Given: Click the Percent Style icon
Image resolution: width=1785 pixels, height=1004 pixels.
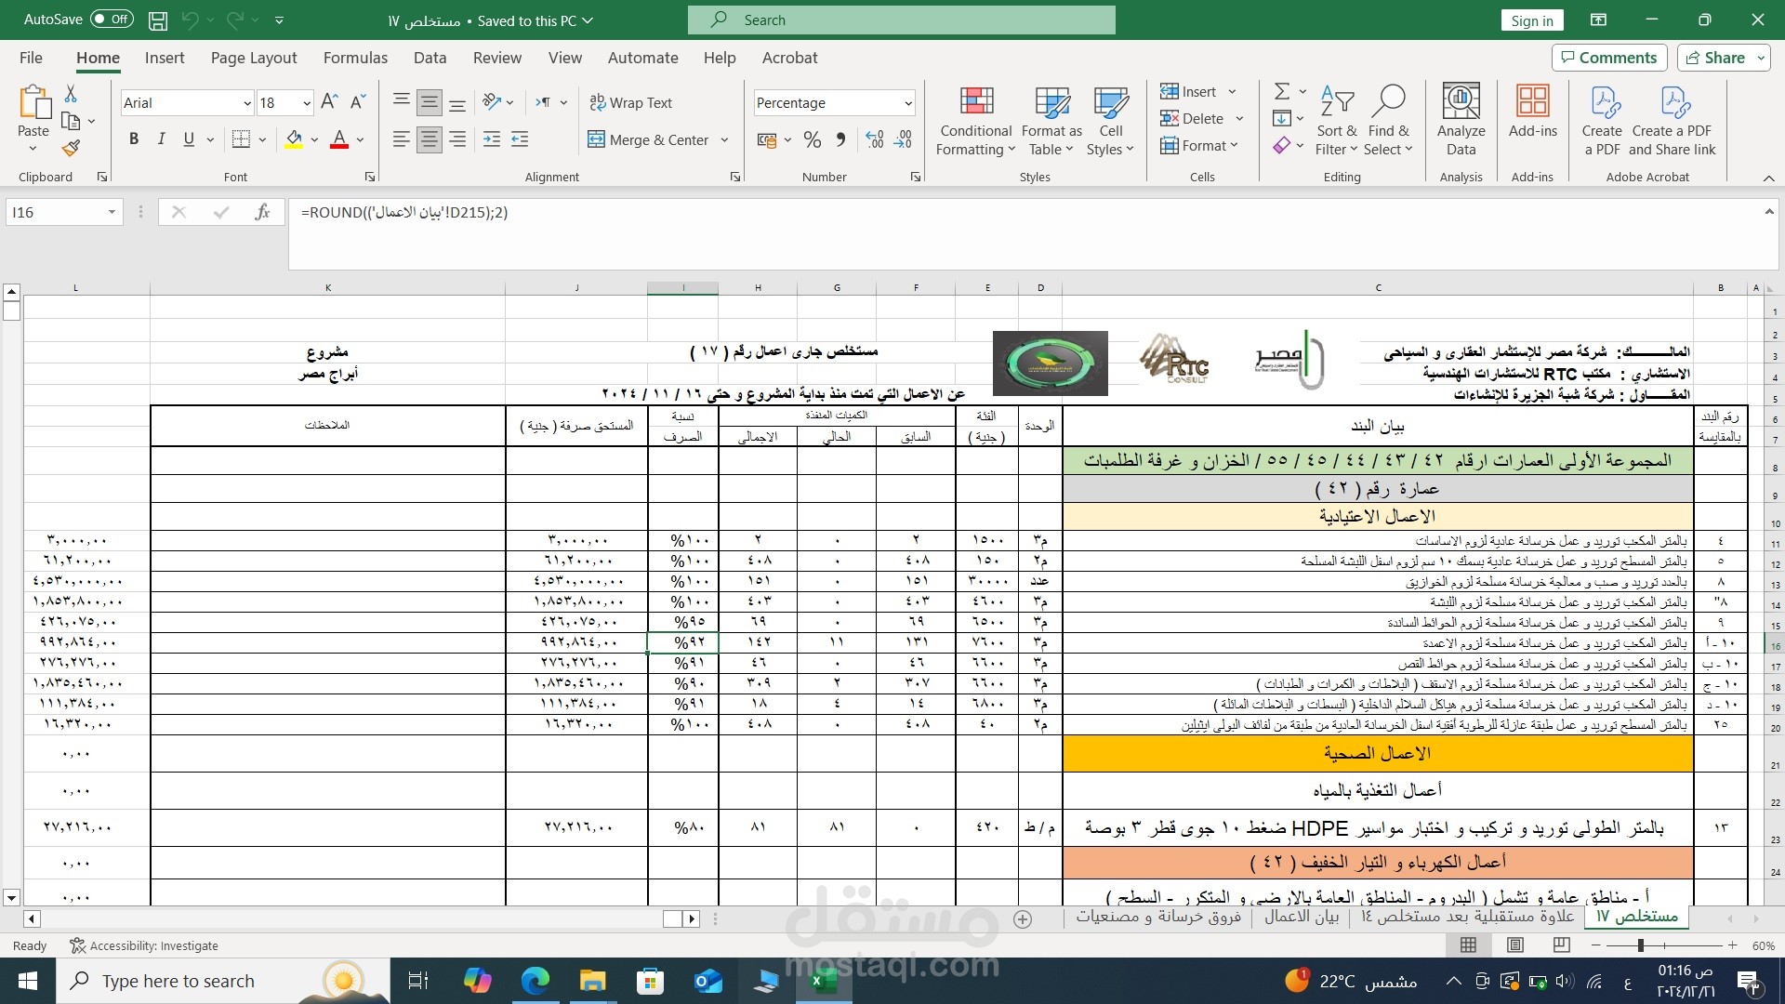Looking at the screenshot, I should (813, 139).
